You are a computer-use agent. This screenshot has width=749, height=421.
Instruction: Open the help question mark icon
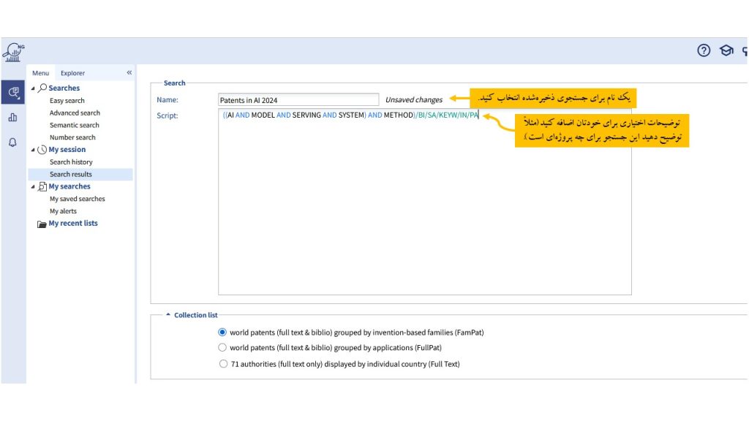pyautogui.click(x=703, y=50)
